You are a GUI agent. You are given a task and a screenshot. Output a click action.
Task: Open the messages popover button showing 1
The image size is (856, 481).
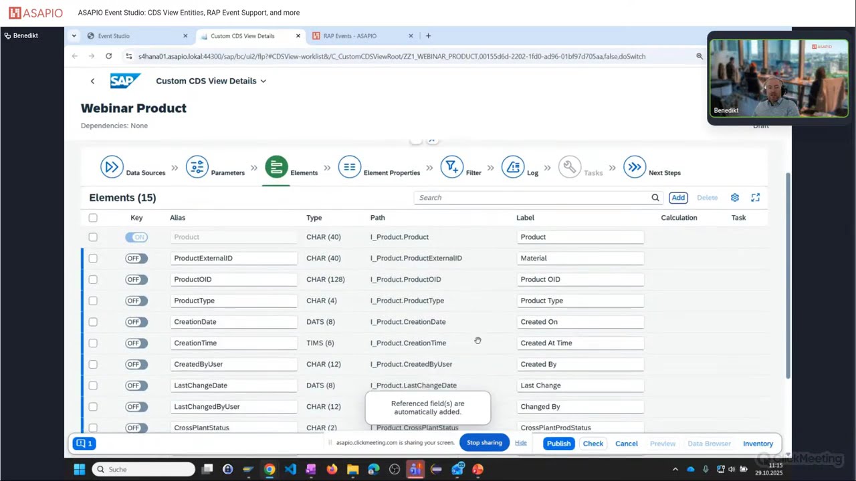pos(84,444)
